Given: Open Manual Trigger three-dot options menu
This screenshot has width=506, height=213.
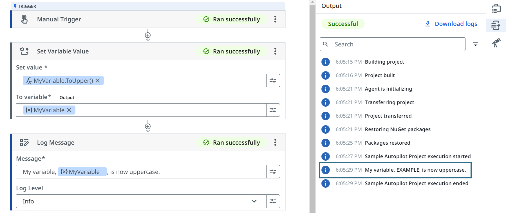Looking at the screenshot, I should [275, 19].
